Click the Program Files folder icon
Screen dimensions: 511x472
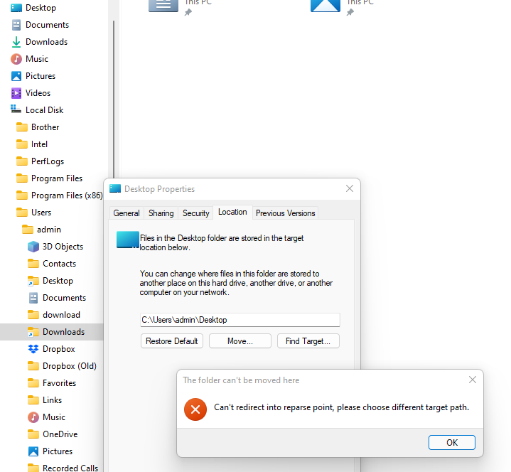tap(22, 178)
